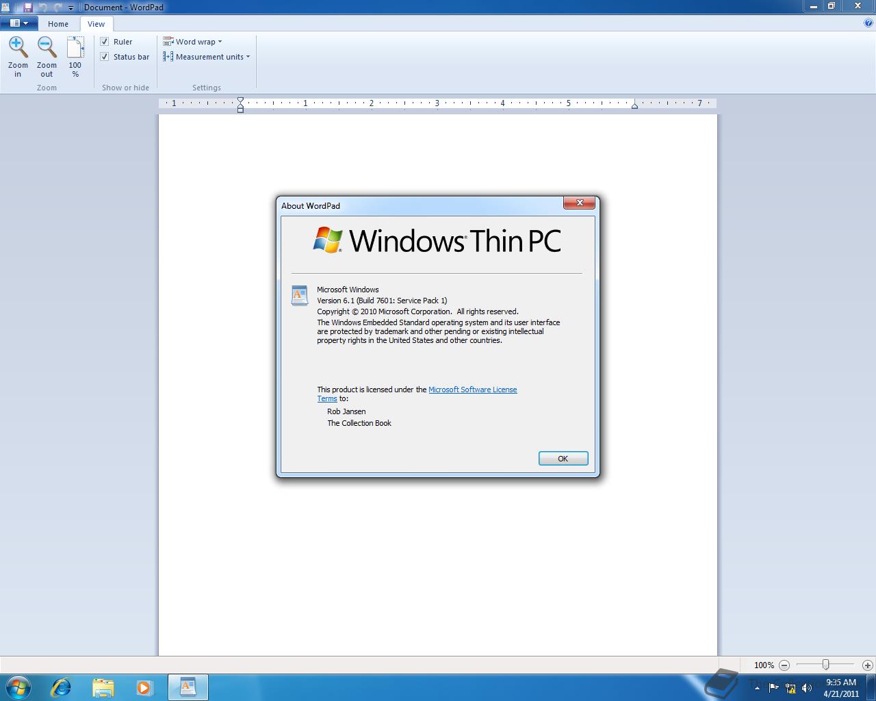
Task: Open Windows Media Player from taskbar
Action: click(x=144, y=687)
